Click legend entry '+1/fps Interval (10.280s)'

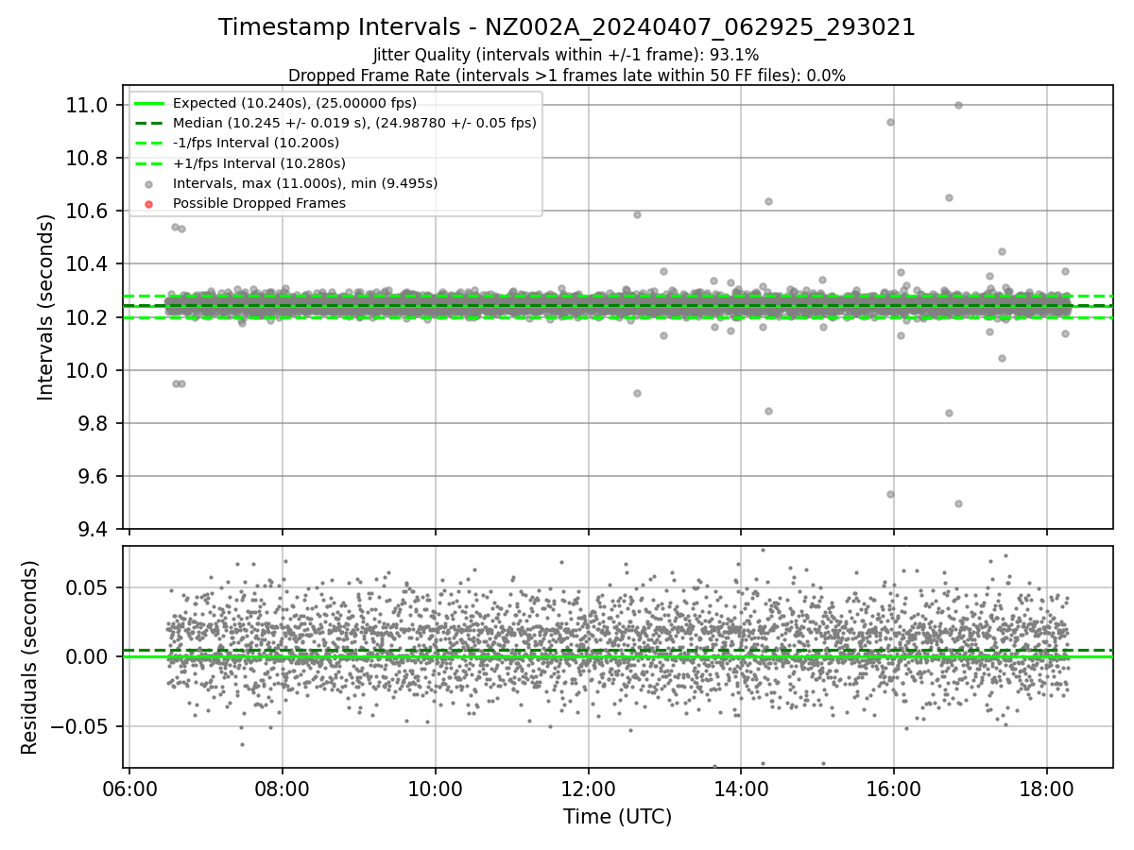point(258,163)
